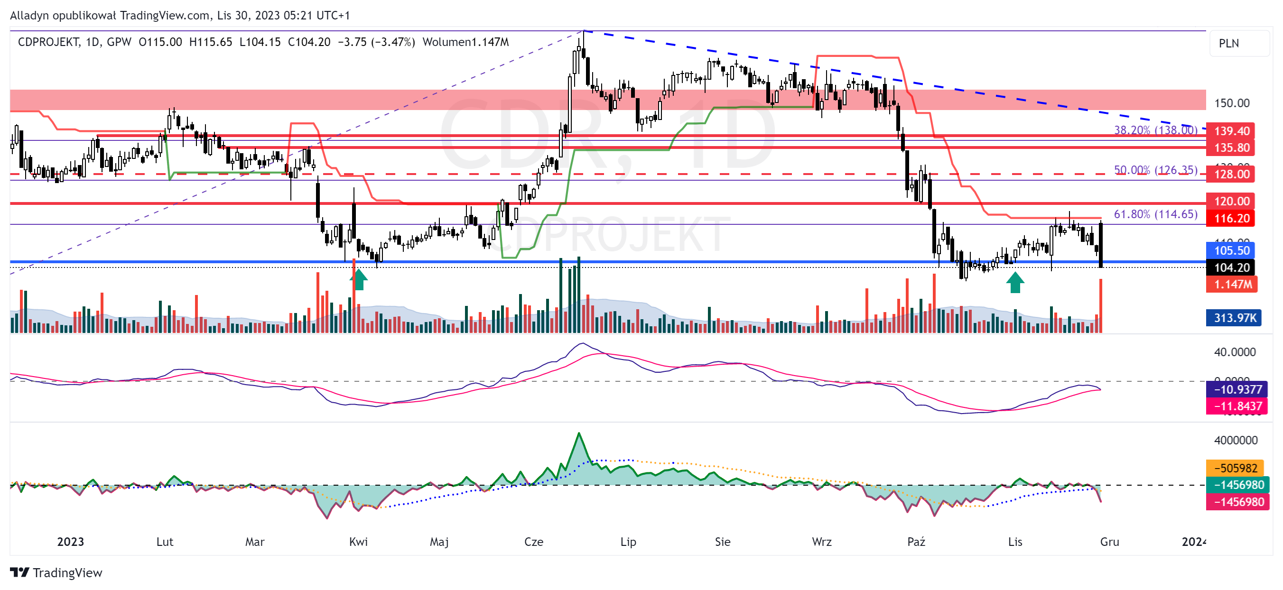The width and height of the screenshot is (1283, 590).
Task: Click the Lut month axis label
Action: tap(165, 542)
